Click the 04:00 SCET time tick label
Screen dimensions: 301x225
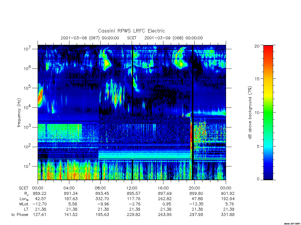point(69,188)
